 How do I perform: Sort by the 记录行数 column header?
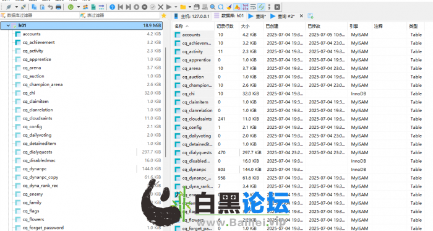(225, 26)
